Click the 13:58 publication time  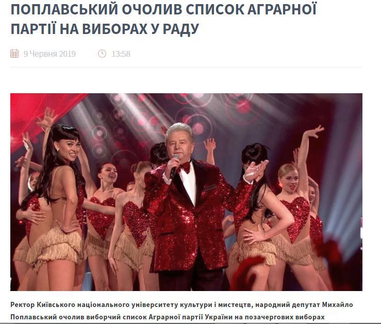tap(121, 54)
